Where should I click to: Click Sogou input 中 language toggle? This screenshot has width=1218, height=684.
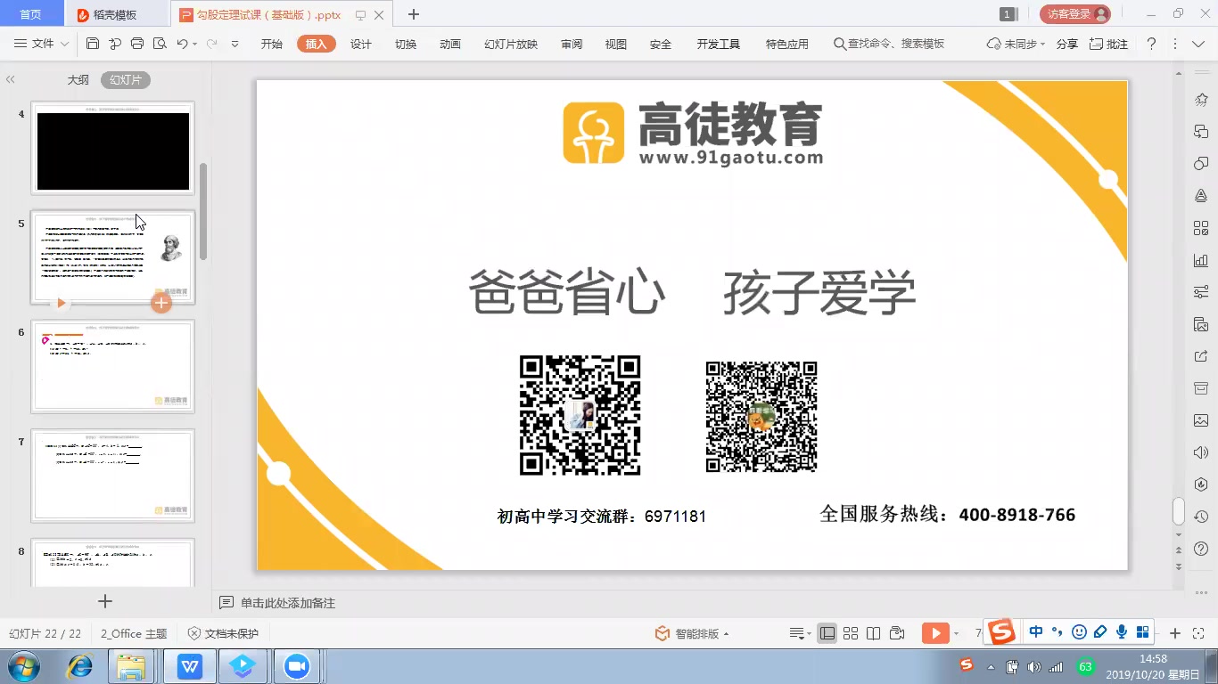point(1036,631)
